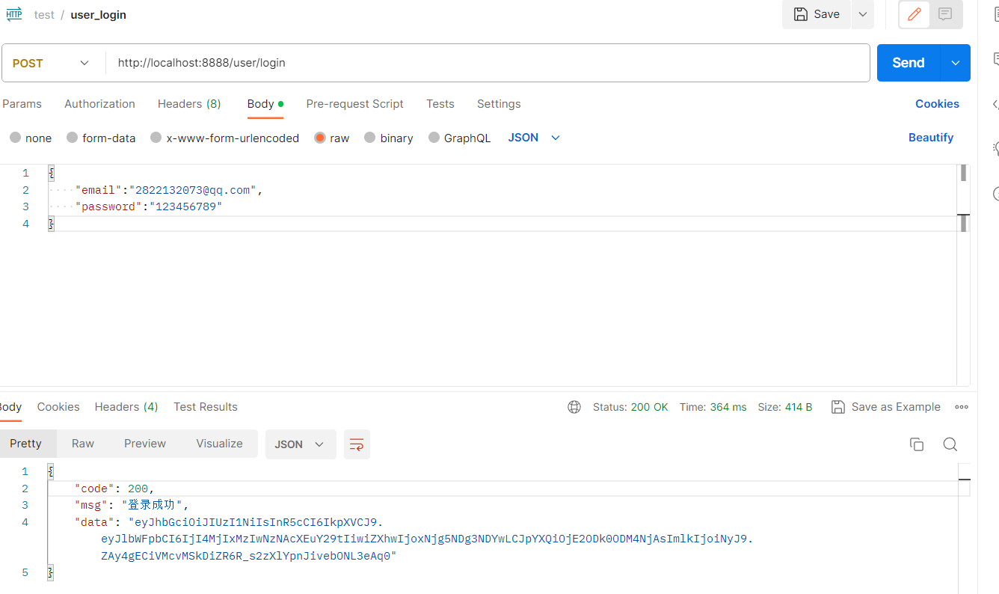
Task: Open the comments icon beside the pencil
Action: tap(945, 14)
